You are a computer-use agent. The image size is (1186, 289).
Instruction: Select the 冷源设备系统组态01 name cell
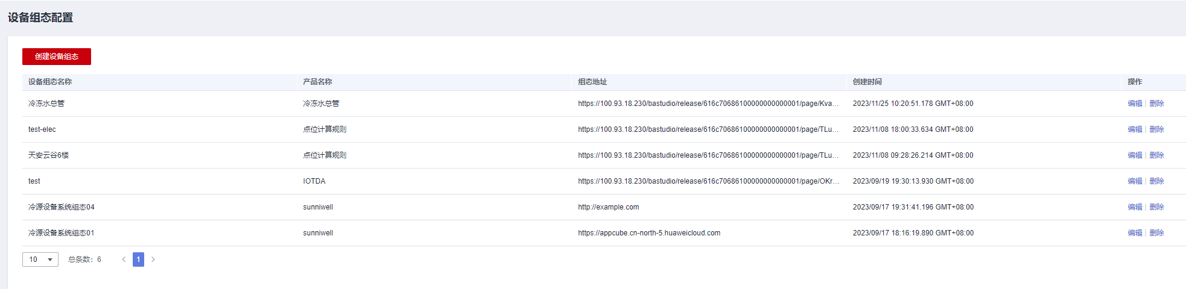(62, 233)
